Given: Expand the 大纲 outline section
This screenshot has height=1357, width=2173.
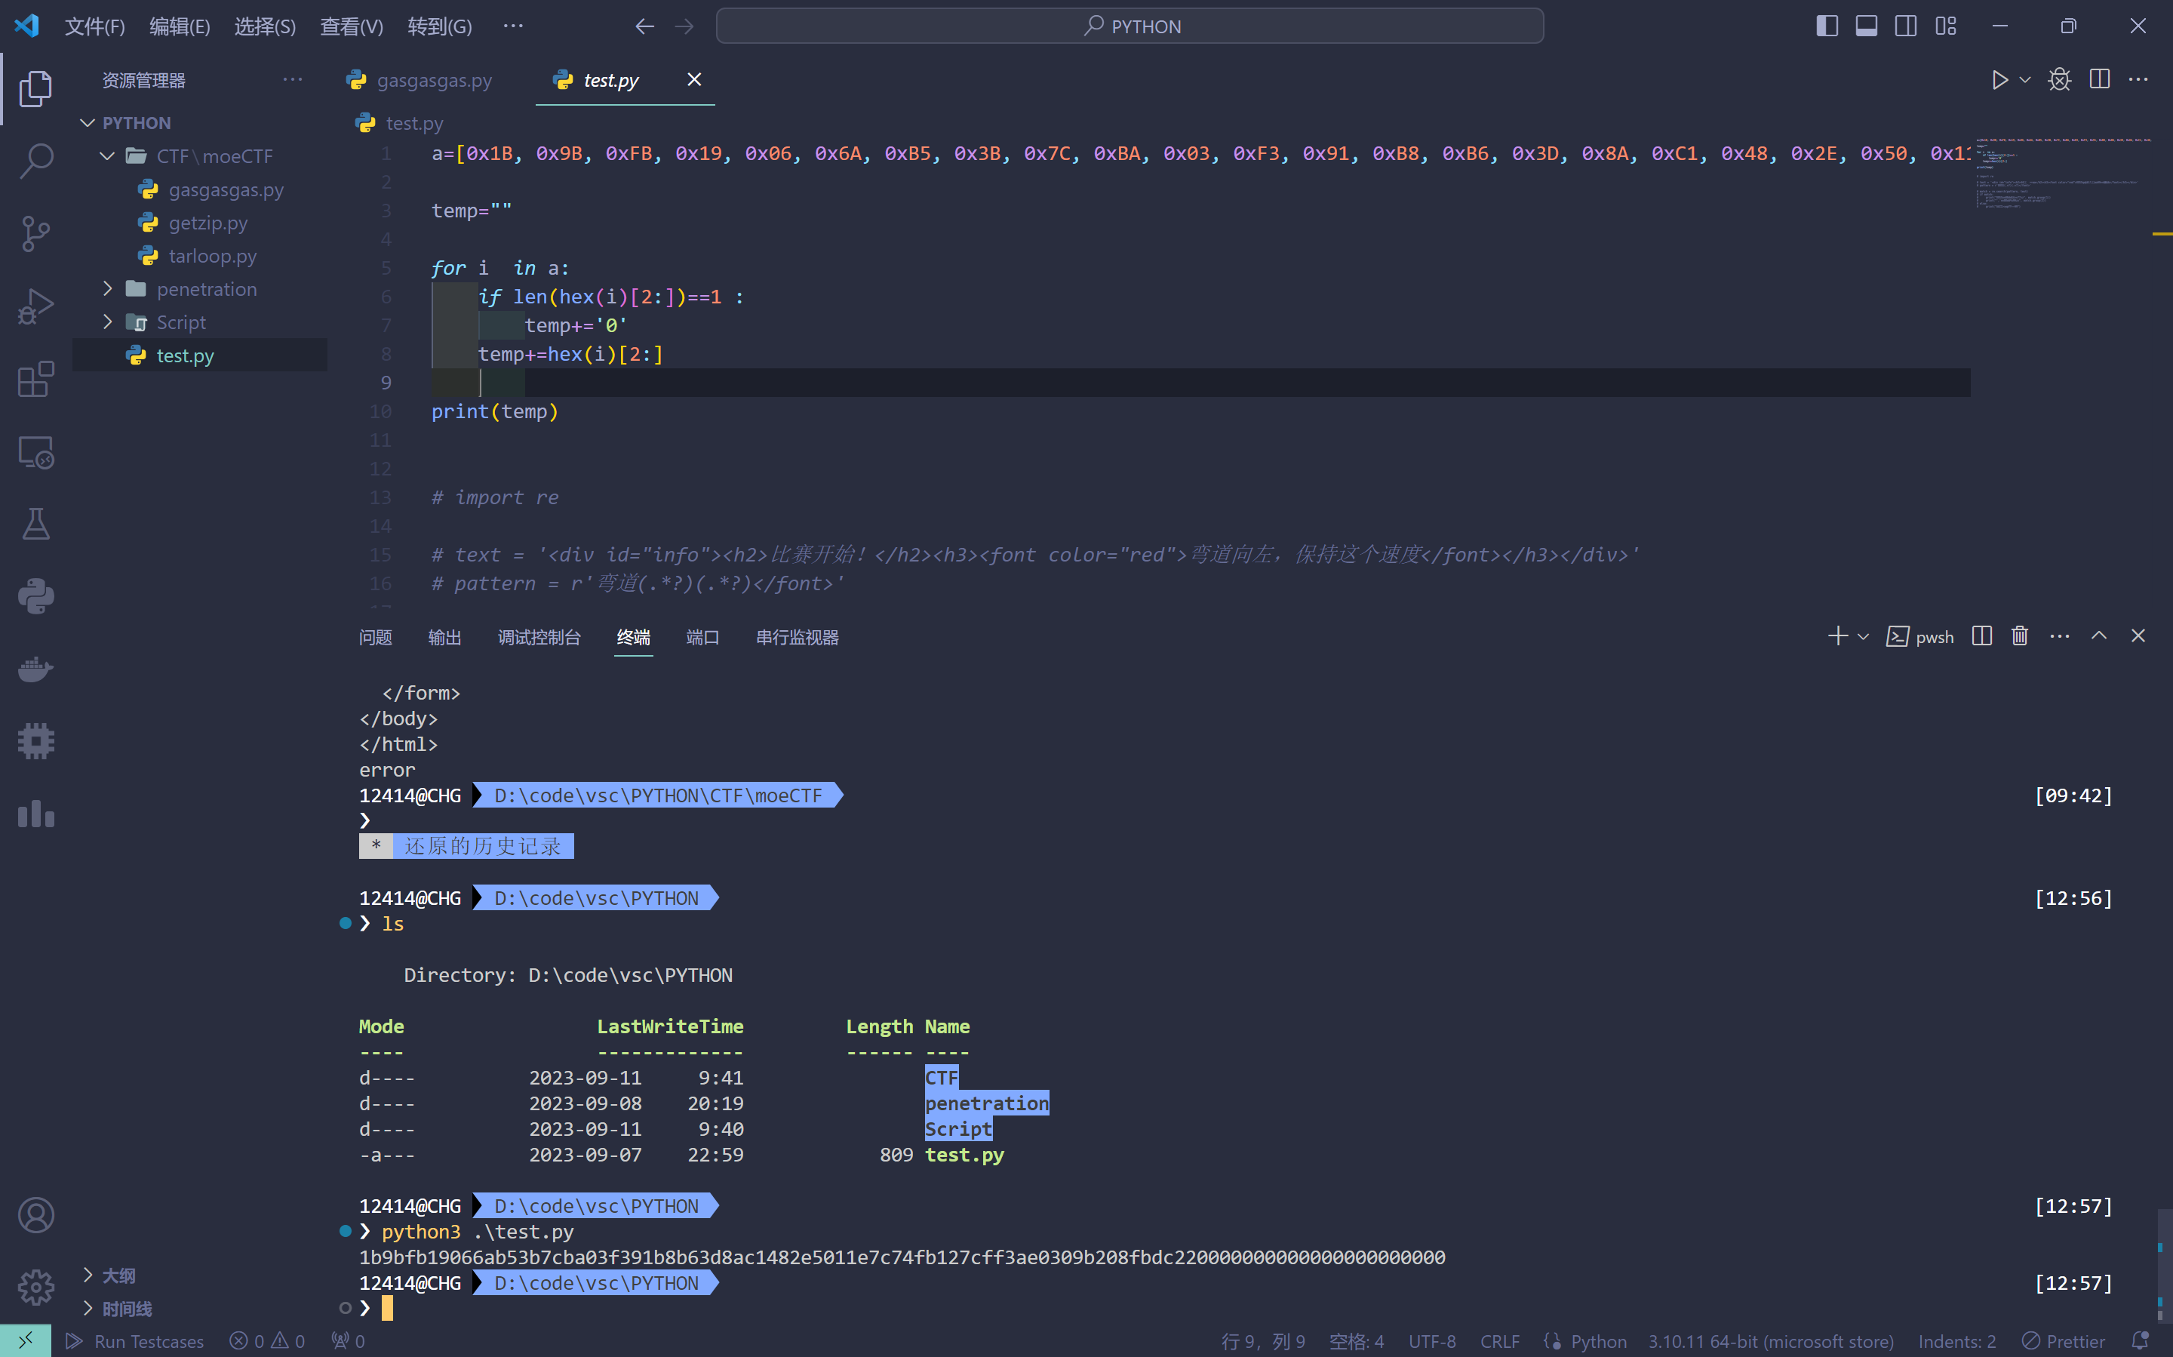Looking at the screenshot, I should point(118,1275).
